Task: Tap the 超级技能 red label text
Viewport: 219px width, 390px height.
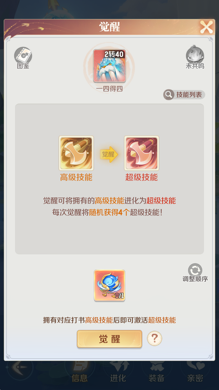Action: pos(142,177)
